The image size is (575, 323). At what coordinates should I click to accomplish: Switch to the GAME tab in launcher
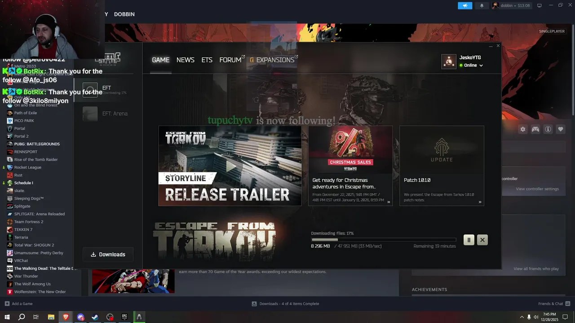point(160,60)
